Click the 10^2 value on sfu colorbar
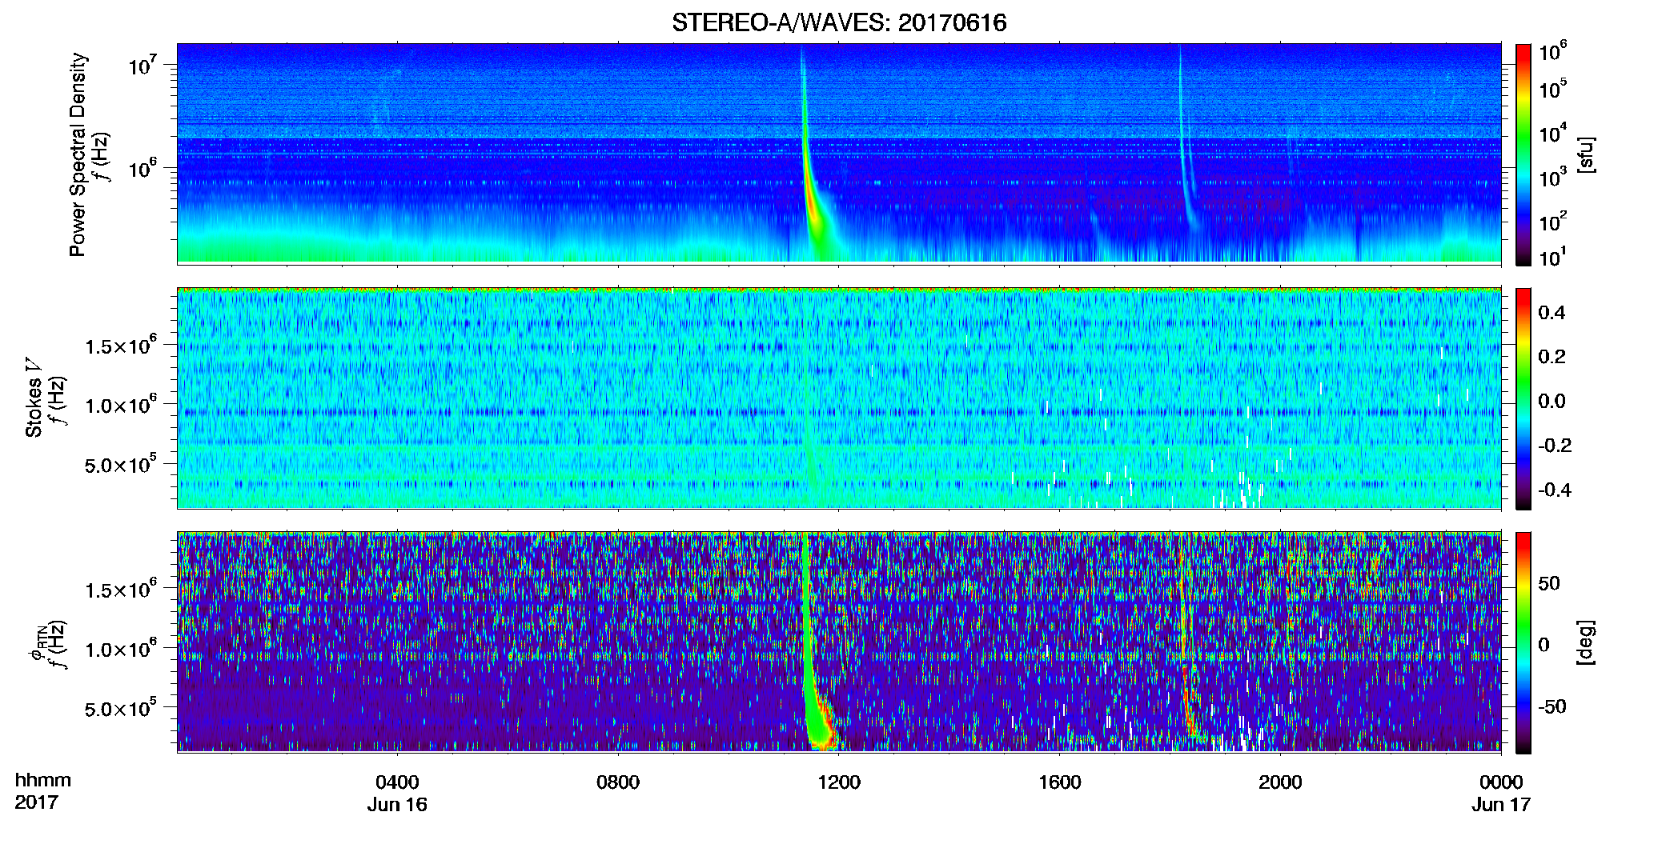Viewport: 1678px width, 864px height. tap(1553, 221)
